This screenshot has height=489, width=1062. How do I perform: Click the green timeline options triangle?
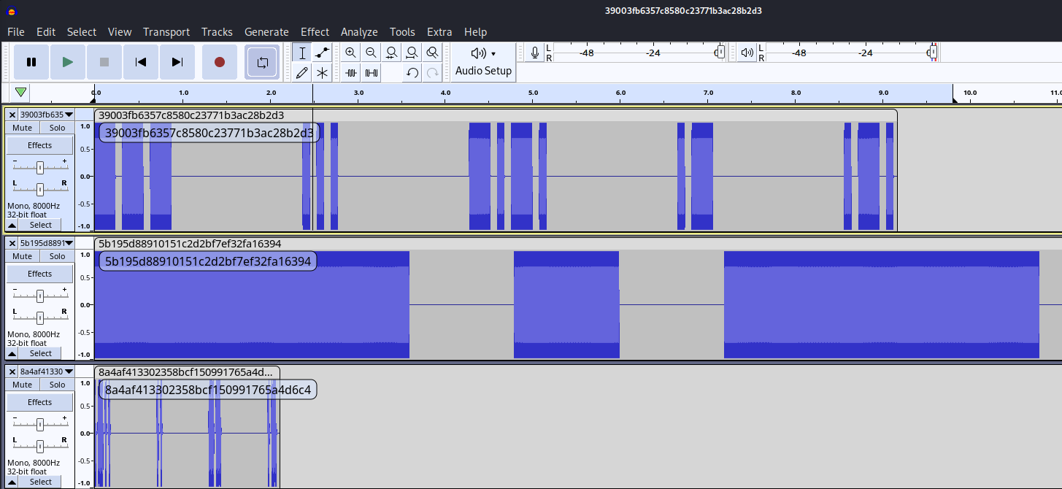pyautogui.click(x=20, y=92)
